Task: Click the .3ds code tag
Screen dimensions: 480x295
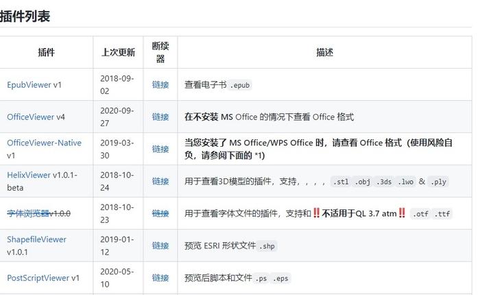Action: pyautogui.click(x=384, y=182)
